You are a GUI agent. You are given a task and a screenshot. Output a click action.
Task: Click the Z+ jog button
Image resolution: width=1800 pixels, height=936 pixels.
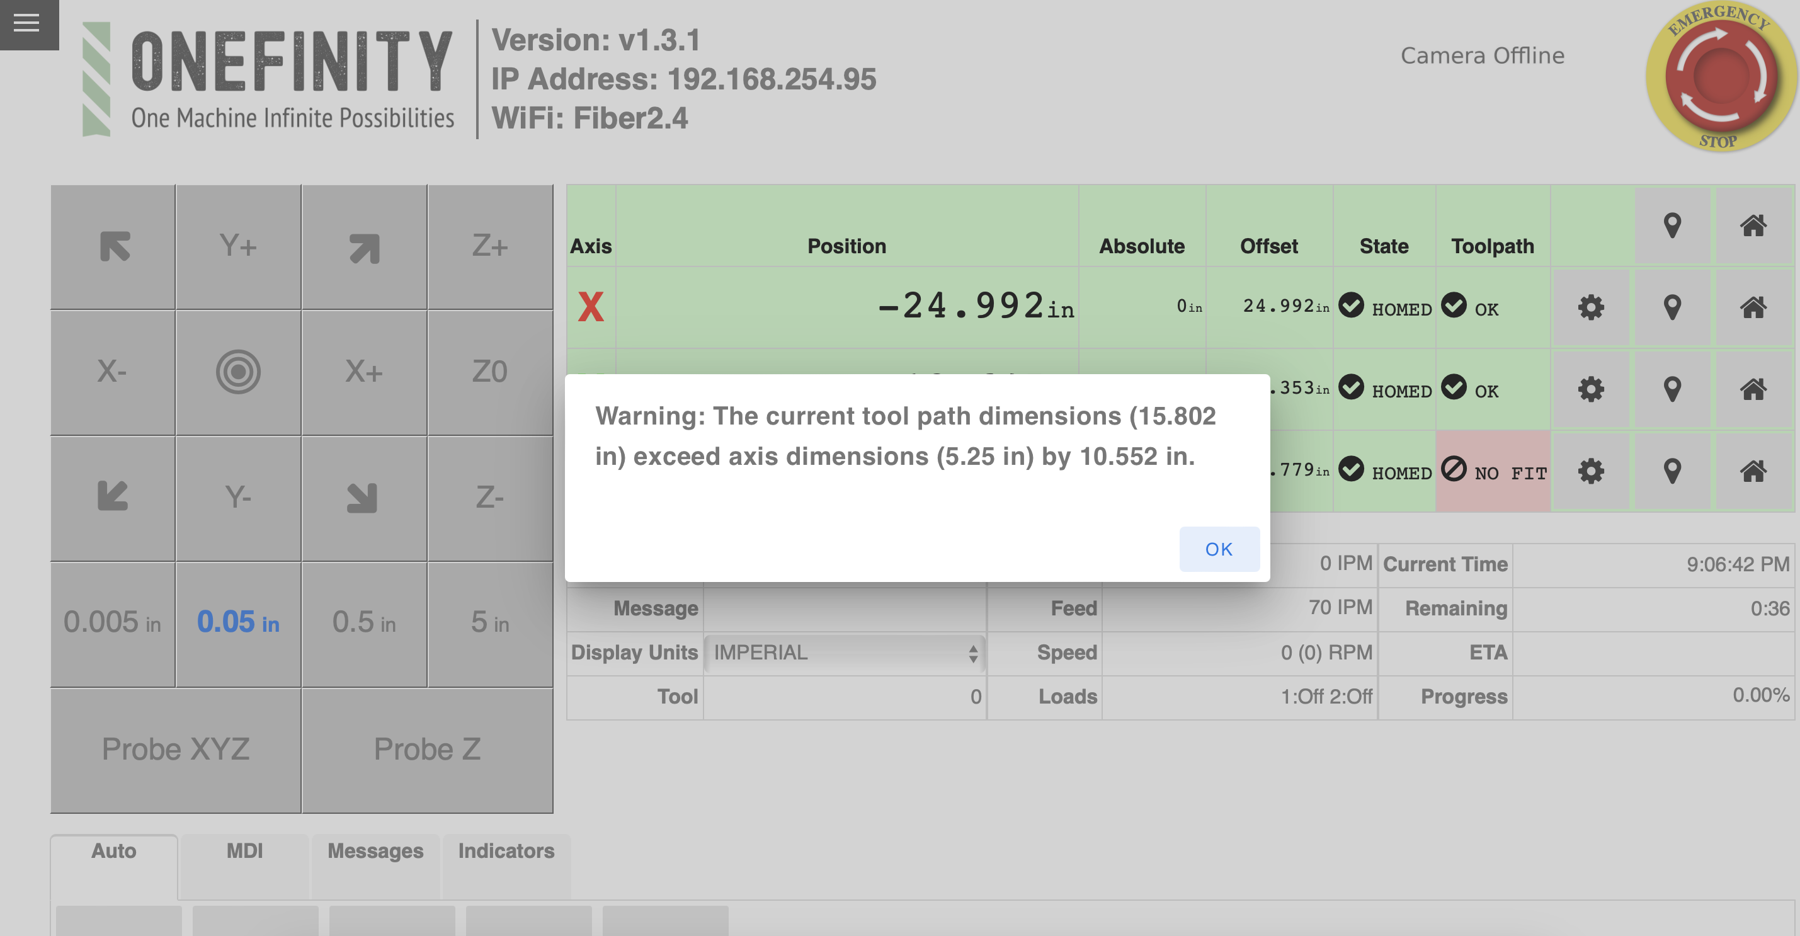(490, 247)
